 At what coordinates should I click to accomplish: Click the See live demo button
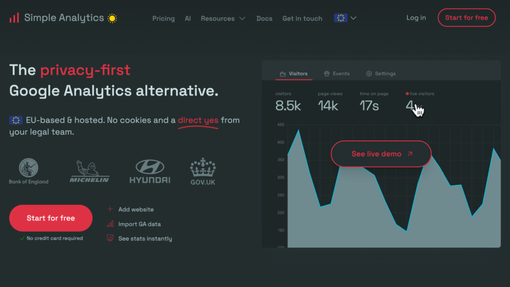(381, 154)
